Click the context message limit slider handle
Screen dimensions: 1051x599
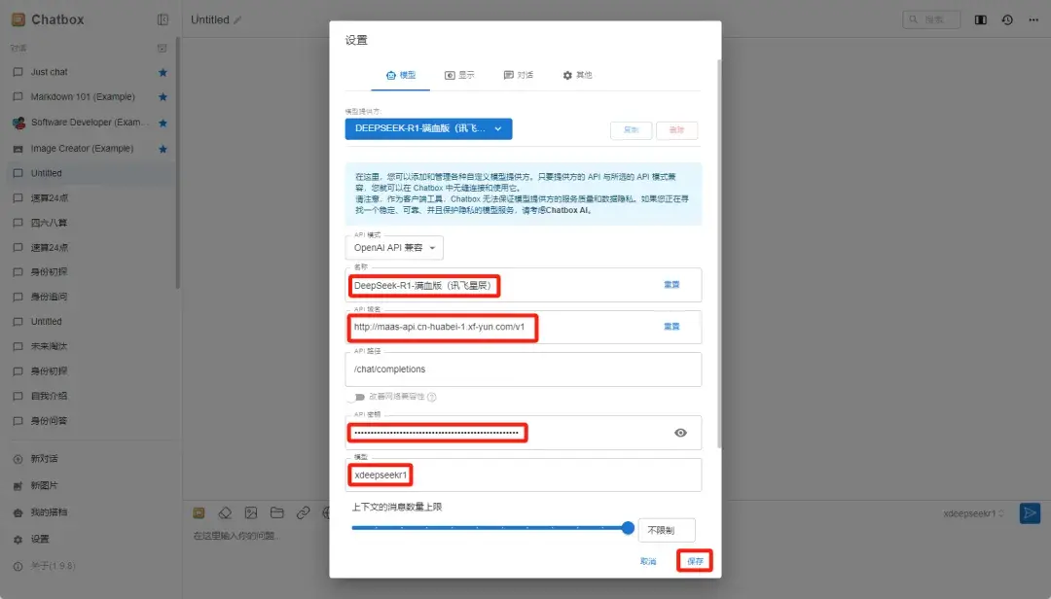click(628, 528)
